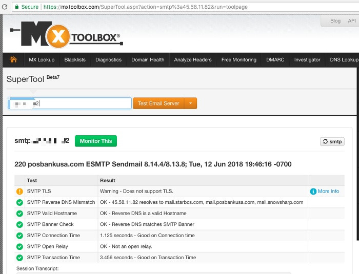Open the DMARC menu item
This screenshot has height=274, width=359.
point(275,60)
